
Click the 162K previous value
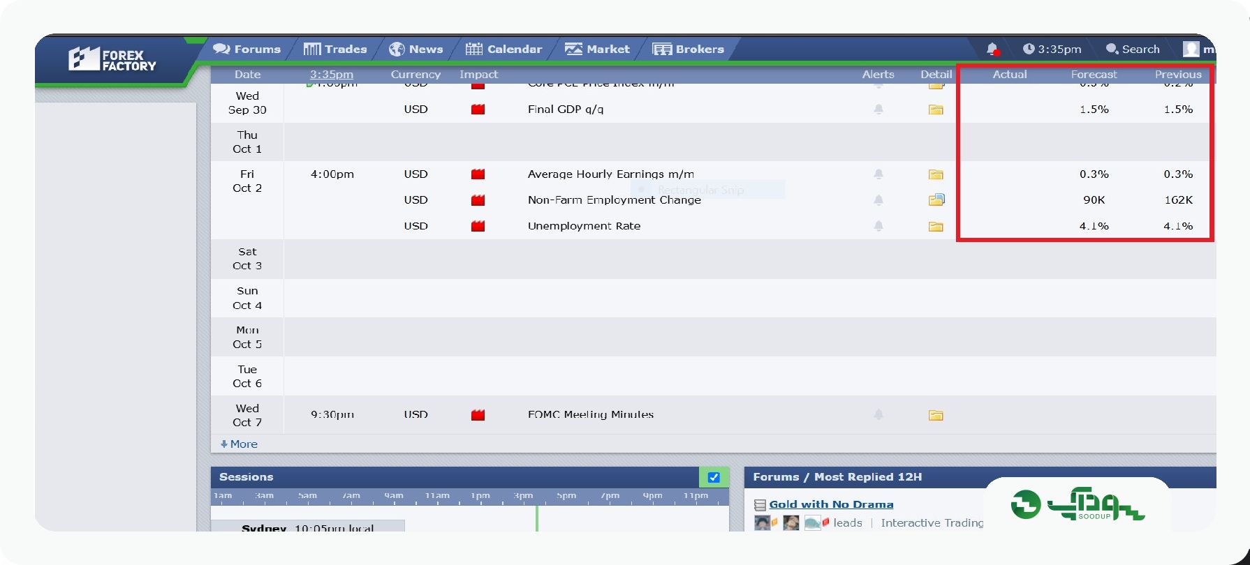1178,199
